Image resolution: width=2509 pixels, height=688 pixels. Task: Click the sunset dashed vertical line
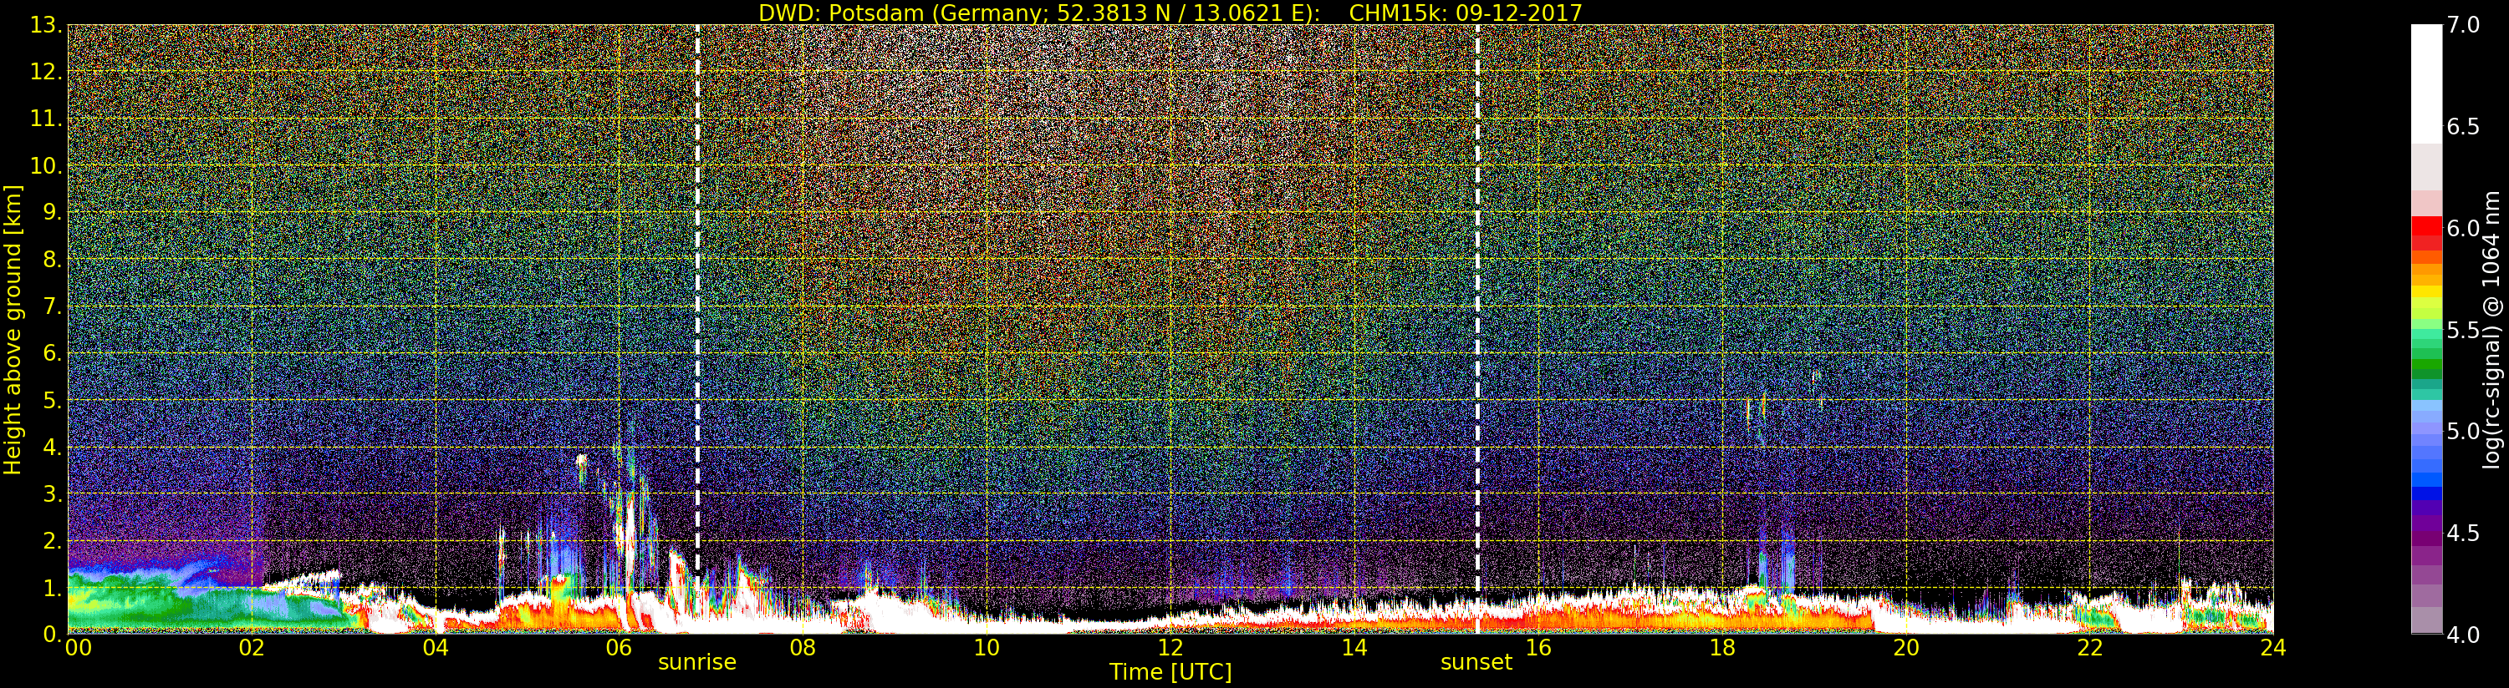click(x=1476, y=292)
